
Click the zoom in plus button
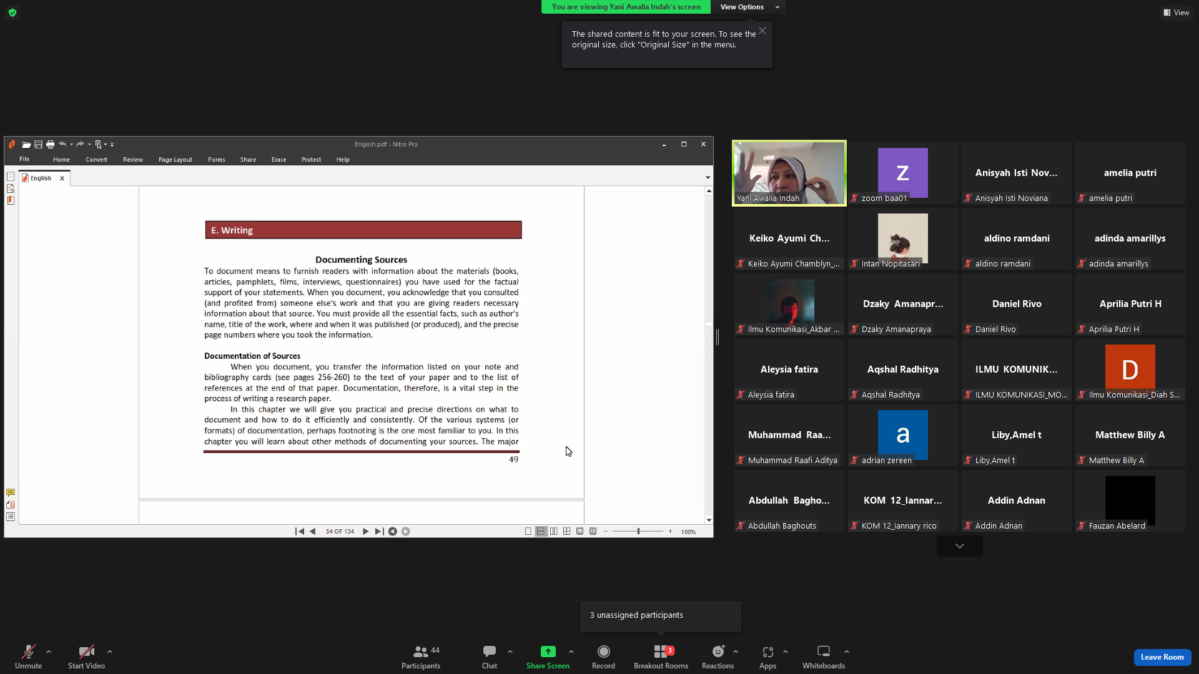[671, 532]
